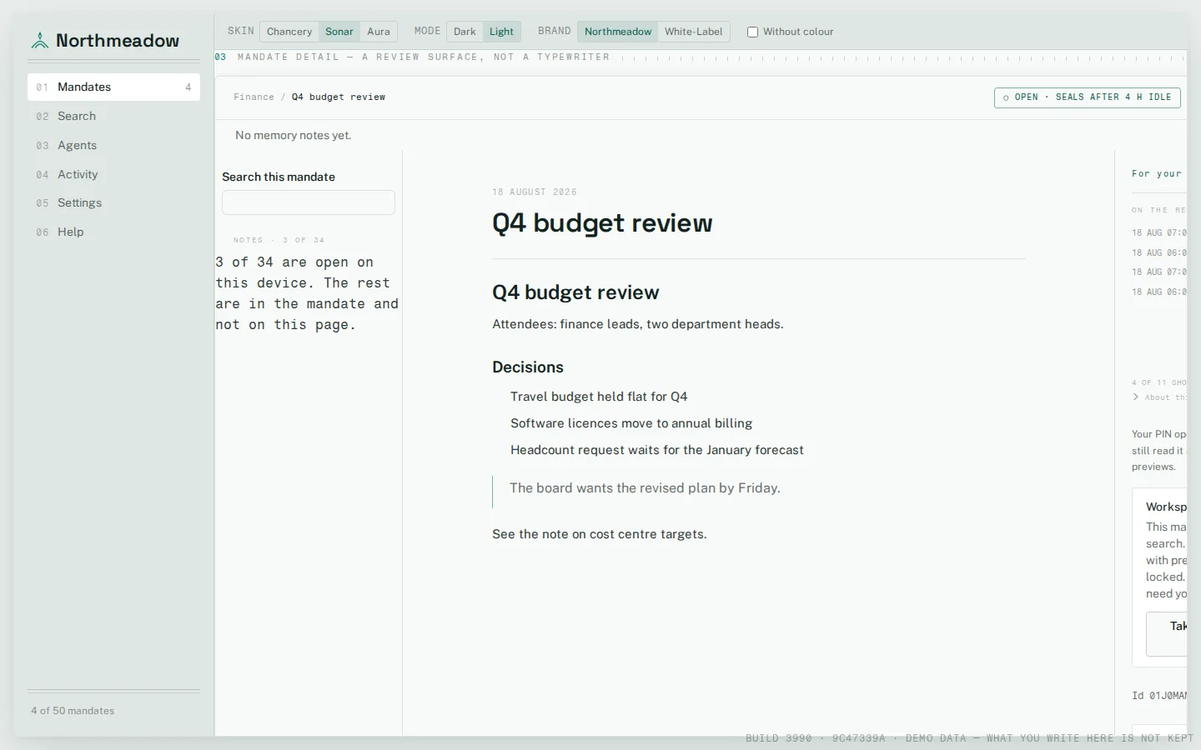Switch to Light mode
1201x750 pixels.
501,32
